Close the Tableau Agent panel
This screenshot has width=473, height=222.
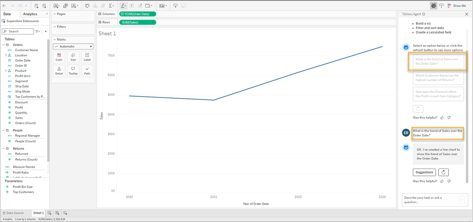(467, 14)
